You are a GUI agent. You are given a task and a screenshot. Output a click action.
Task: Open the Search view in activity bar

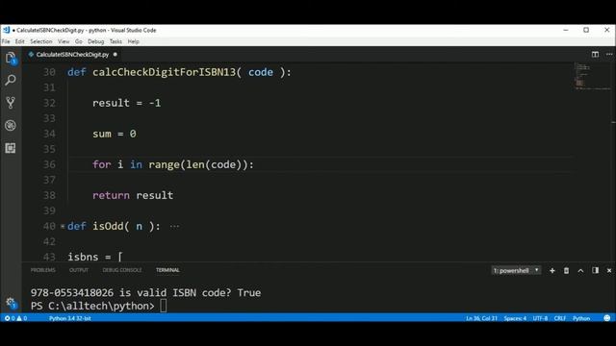[x=11, y=80]
